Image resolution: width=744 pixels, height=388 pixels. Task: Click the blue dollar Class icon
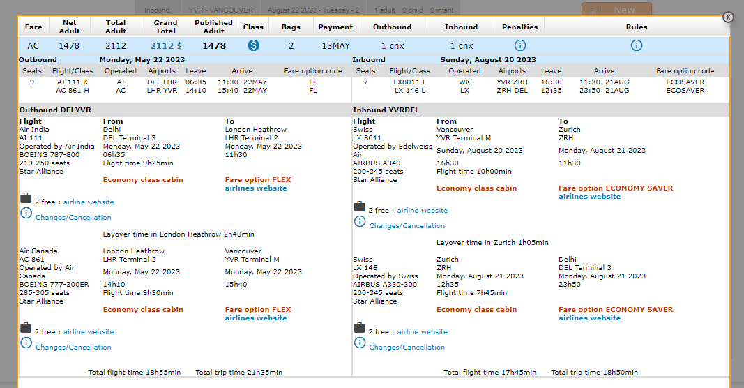click(x=253, y=45)
